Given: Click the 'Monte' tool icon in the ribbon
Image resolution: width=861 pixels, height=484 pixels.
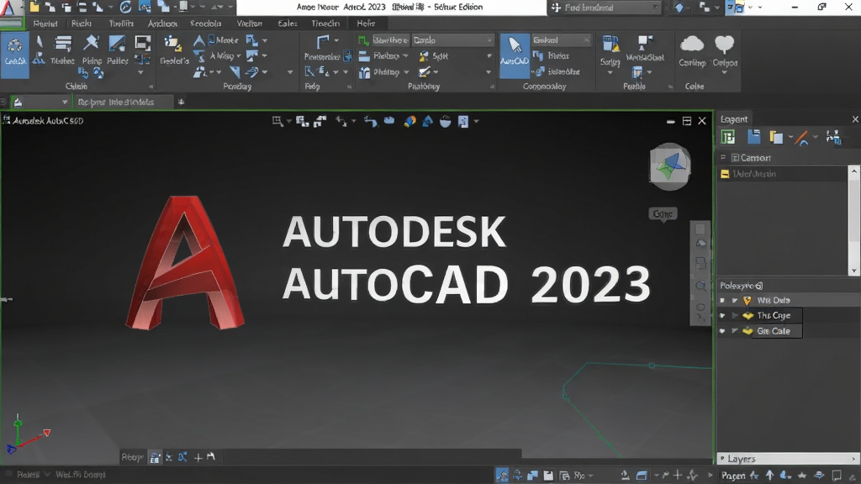Looking at the screenshot, I should coord(212,40).
